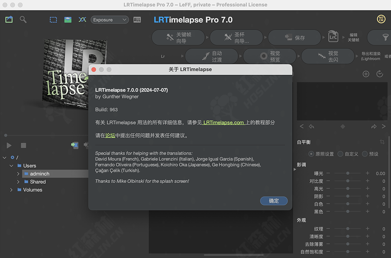The height and width of the screenshot is (258, 391).
Task: Click the add keyframe plus circle icon
Action: coord(366,74)
